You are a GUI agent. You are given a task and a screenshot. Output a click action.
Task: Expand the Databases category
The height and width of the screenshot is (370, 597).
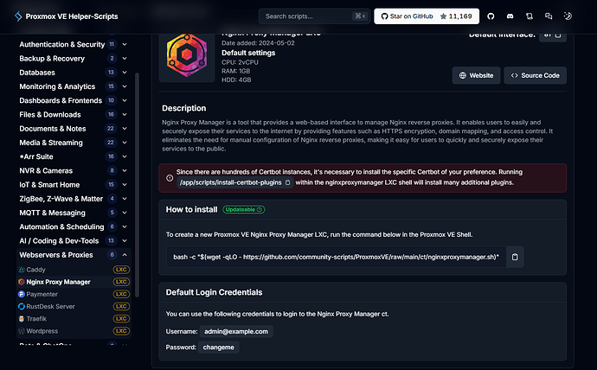coord(73,73)
